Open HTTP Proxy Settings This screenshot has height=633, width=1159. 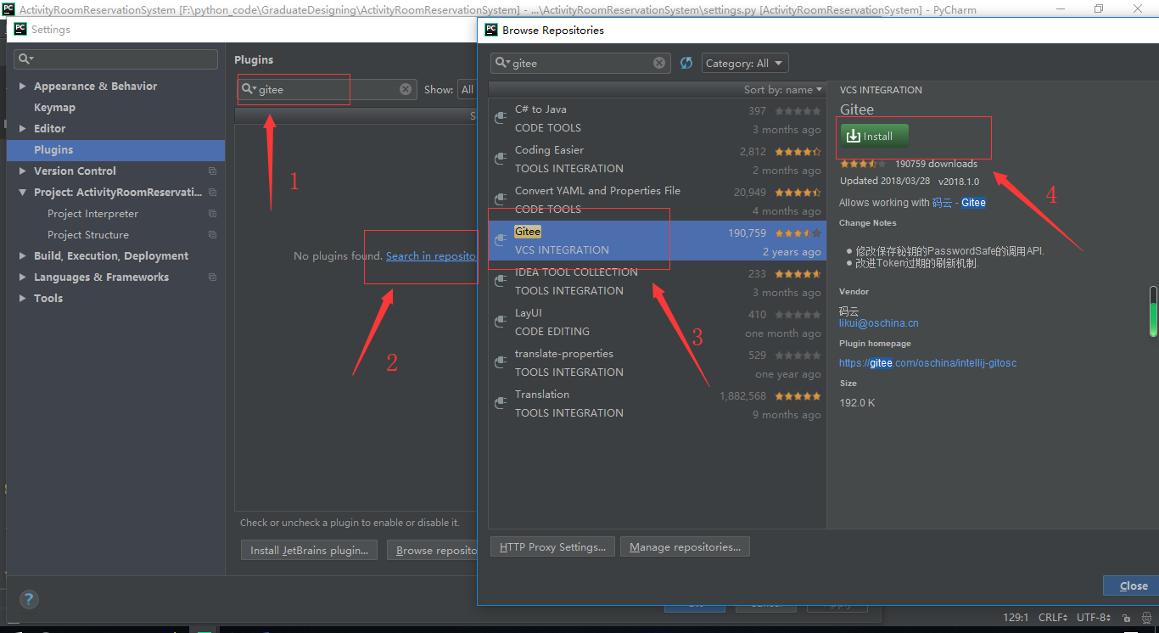[552, 547]
